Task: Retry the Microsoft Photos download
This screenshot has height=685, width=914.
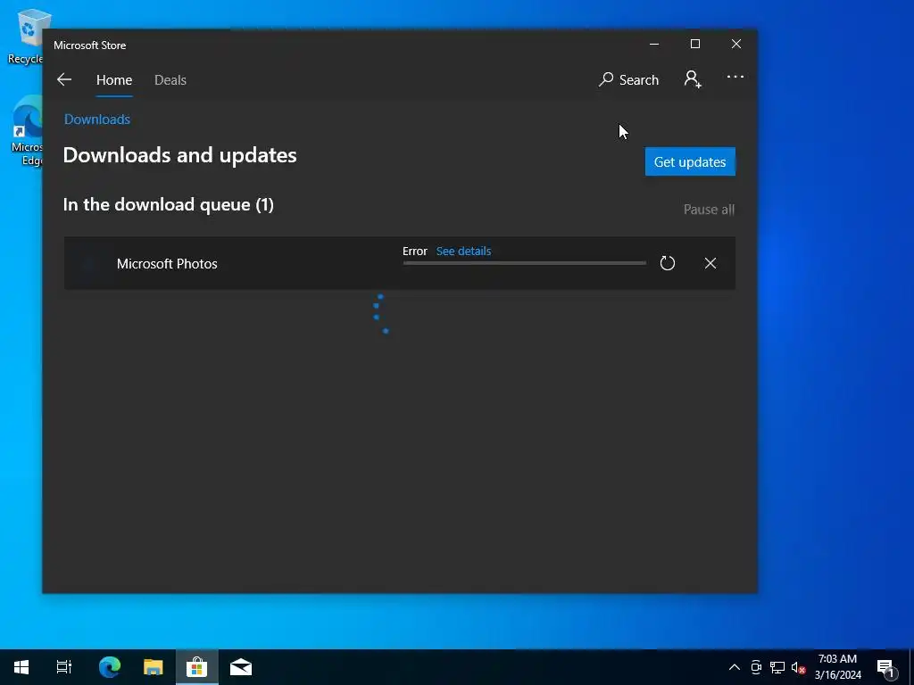Action: [x=668, y=263]
